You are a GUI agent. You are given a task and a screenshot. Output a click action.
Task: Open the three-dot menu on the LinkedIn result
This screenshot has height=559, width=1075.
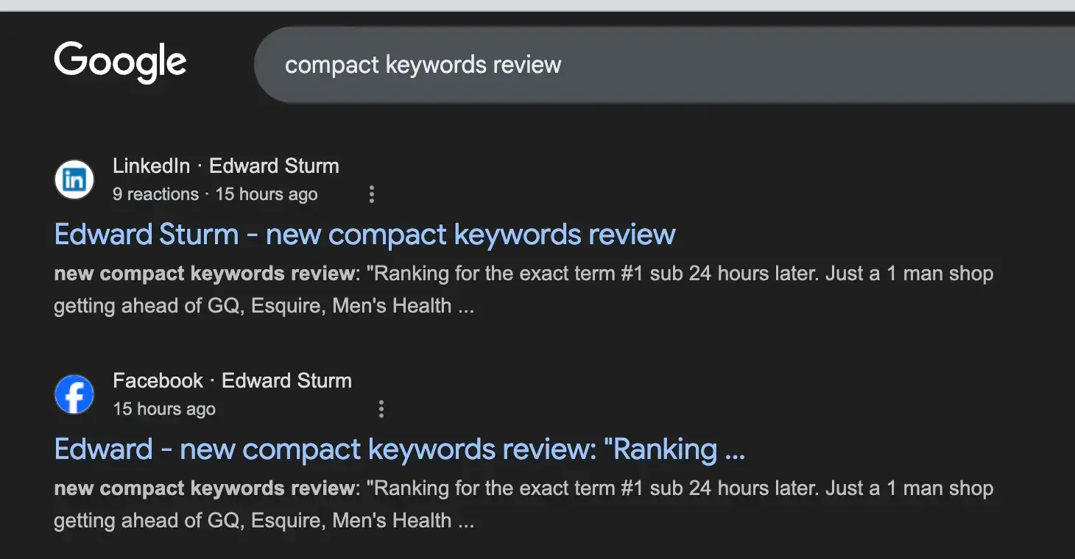pyautogui.click(x=372, y=194)
